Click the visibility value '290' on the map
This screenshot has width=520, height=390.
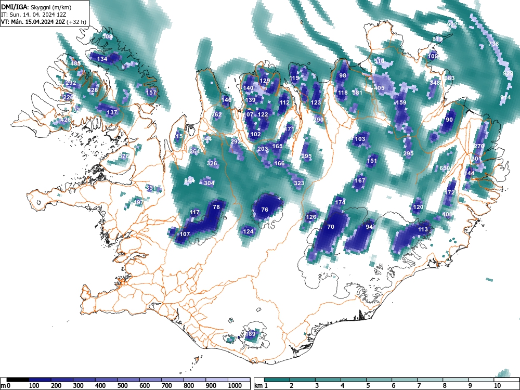coord(318,120)
